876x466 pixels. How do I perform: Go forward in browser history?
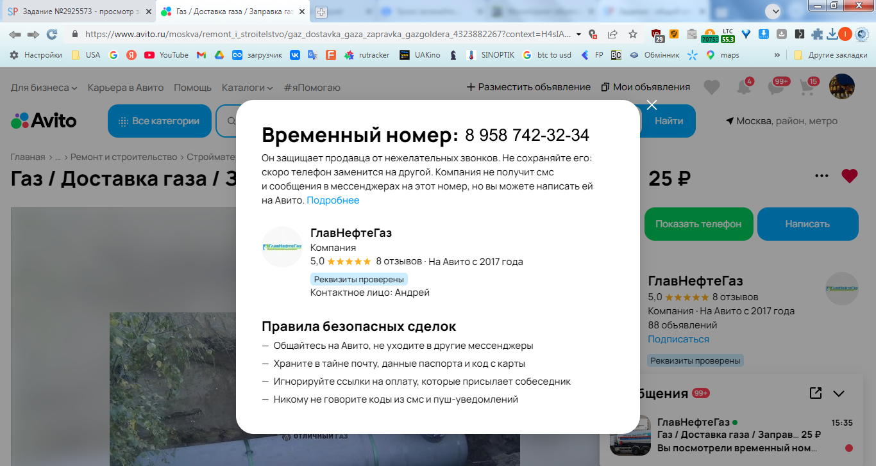coord(33,34)
